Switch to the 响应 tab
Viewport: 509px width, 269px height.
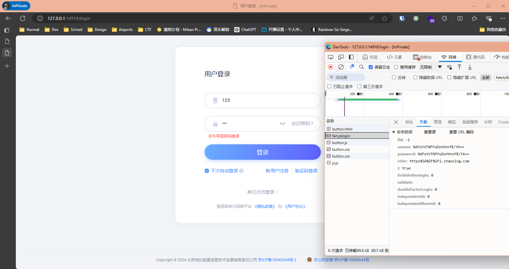[451, 122]
